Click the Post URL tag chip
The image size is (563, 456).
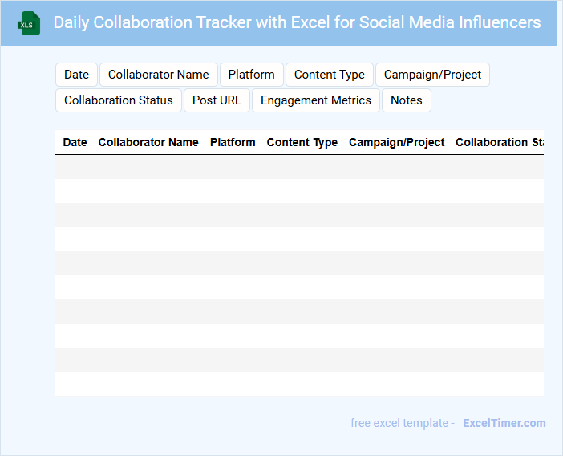[x=217, y=100]
